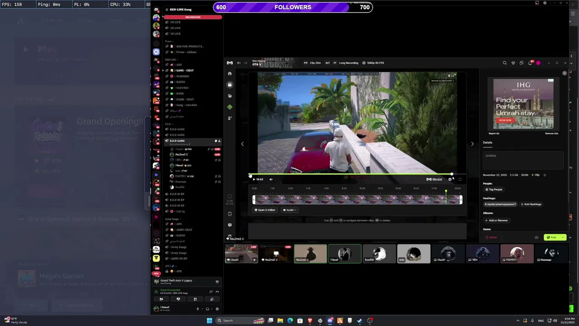579x326 pixels.
Task: Open the Post button dropdown arrow
Action: click(x=563, y=237)
